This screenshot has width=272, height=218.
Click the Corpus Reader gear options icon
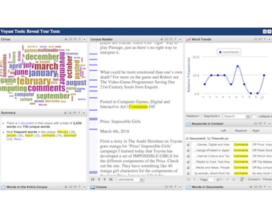pyautogui.click(x=162, y=40)
